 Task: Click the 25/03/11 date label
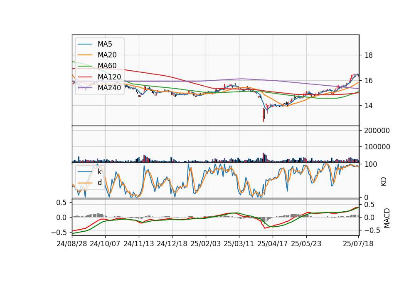coord(239,244)
